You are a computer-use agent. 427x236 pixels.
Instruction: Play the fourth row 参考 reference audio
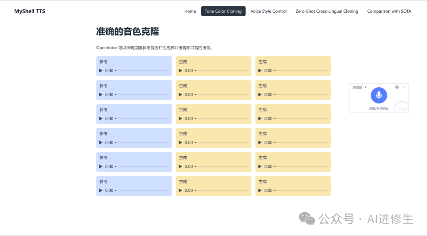[101, 142]
